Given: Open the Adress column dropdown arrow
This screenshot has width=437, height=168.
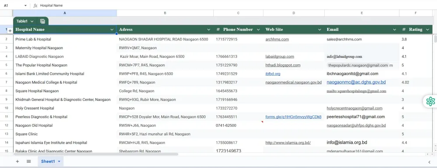Looking at the screenshot, I should pyautogui.click(x=209, y=30).
